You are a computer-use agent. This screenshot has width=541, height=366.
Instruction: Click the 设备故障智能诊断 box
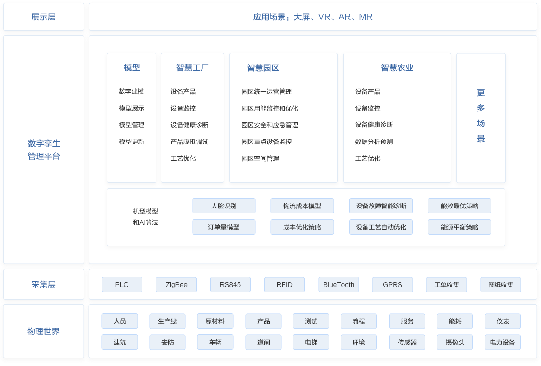[381, 206]
